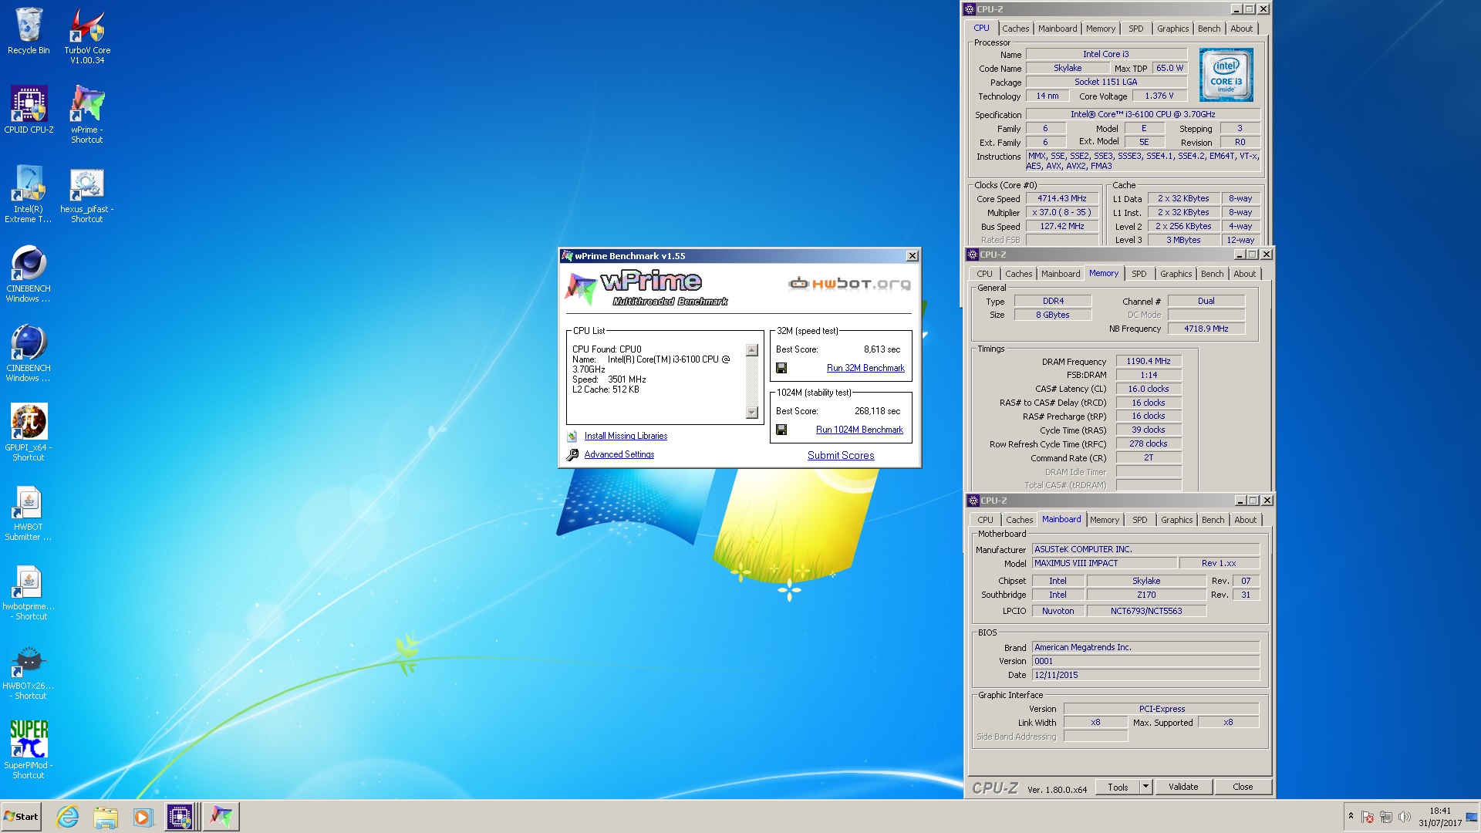Click Run 32M Benchmark link
This screenshot has height=833, width=1481.
click(865, 369)
